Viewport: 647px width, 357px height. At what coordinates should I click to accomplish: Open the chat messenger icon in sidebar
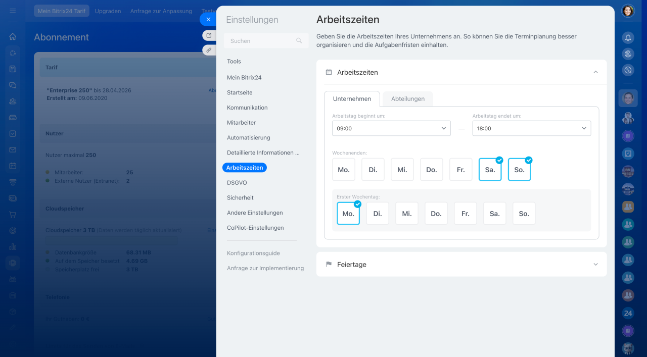(x=13, y=85)
